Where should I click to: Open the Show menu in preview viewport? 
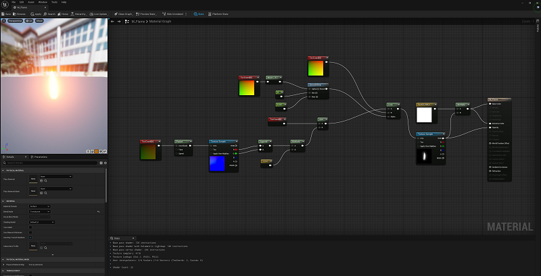(x=39, y=21)
